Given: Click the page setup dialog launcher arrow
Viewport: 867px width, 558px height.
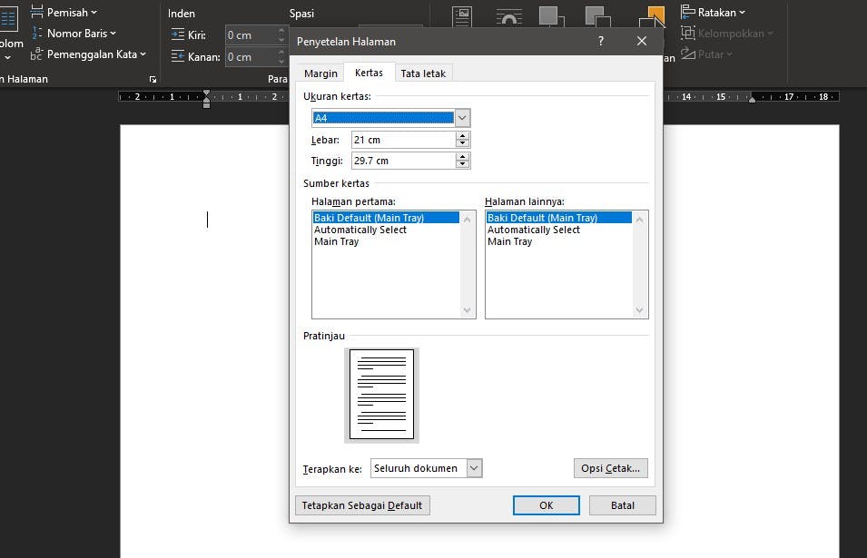Looking at the screenshot, I should 153,80.
